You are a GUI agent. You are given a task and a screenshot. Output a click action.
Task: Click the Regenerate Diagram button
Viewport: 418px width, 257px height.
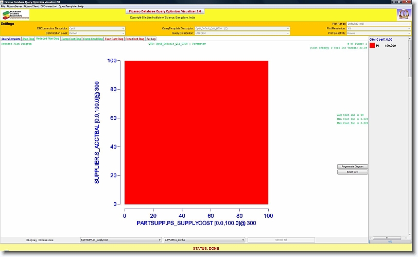click(353, 167)
